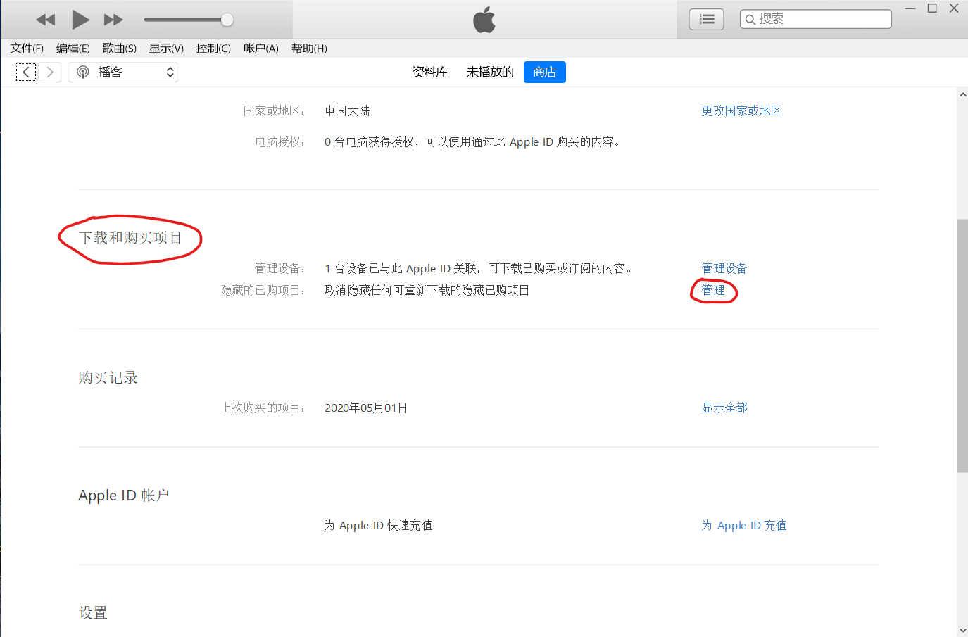Click the date 2020年05月01日

[x=365, y=408]
